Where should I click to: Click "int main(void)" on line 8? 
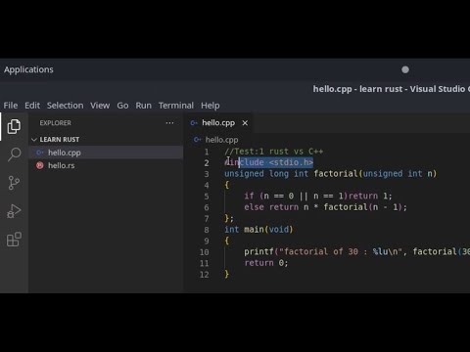click(258, 230)
